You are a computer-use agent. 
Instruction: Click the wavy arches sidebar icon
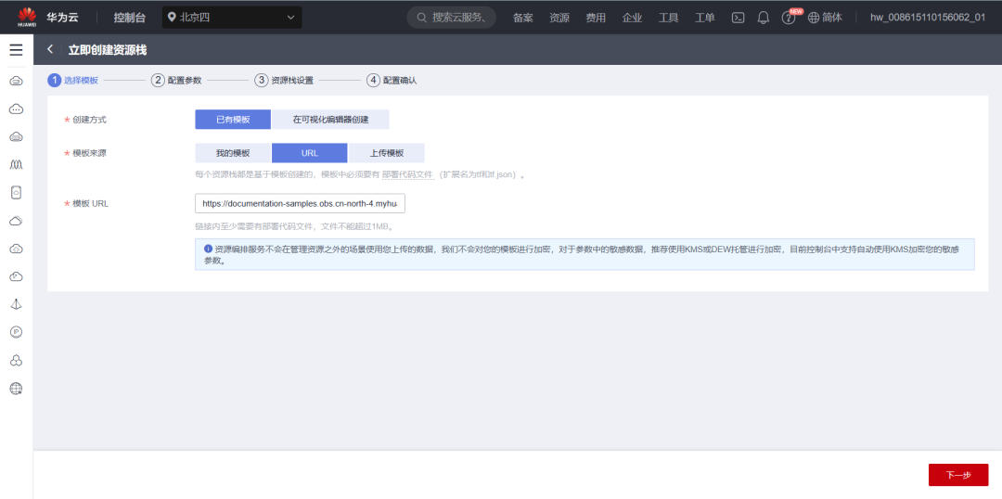(17, 165)
